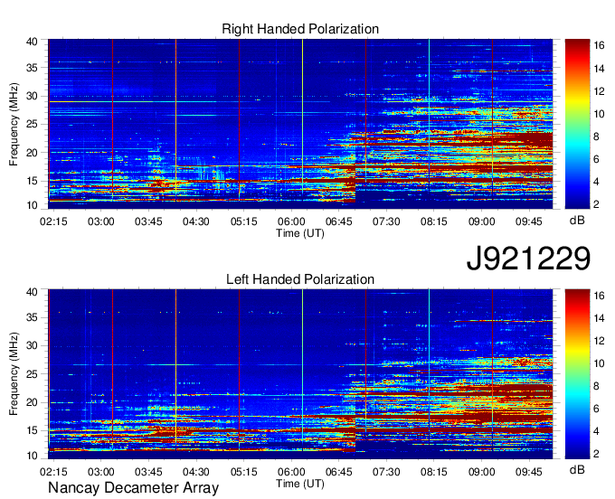Screen dimensions: 615x499
Task: Click the 04:30 time tick on bottom plot
Action: (x=195, y=472)
